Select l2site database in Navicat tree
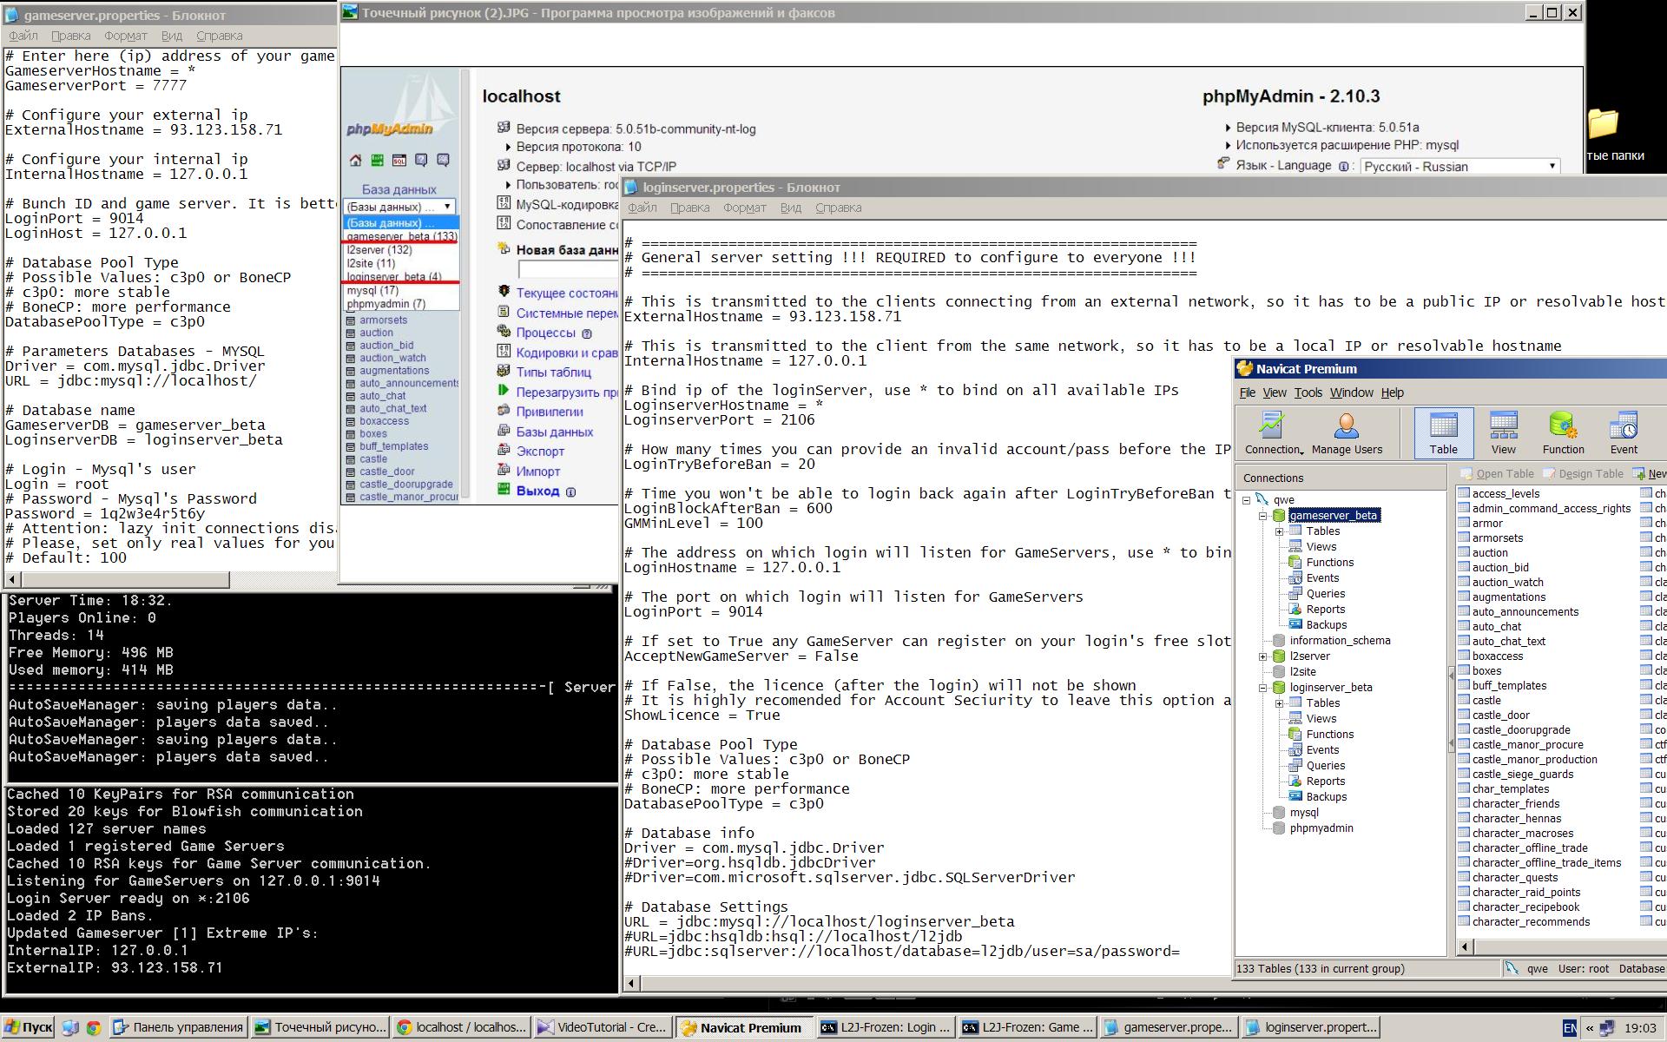Screen dimensions: 1667x1042 point(1301,672)
